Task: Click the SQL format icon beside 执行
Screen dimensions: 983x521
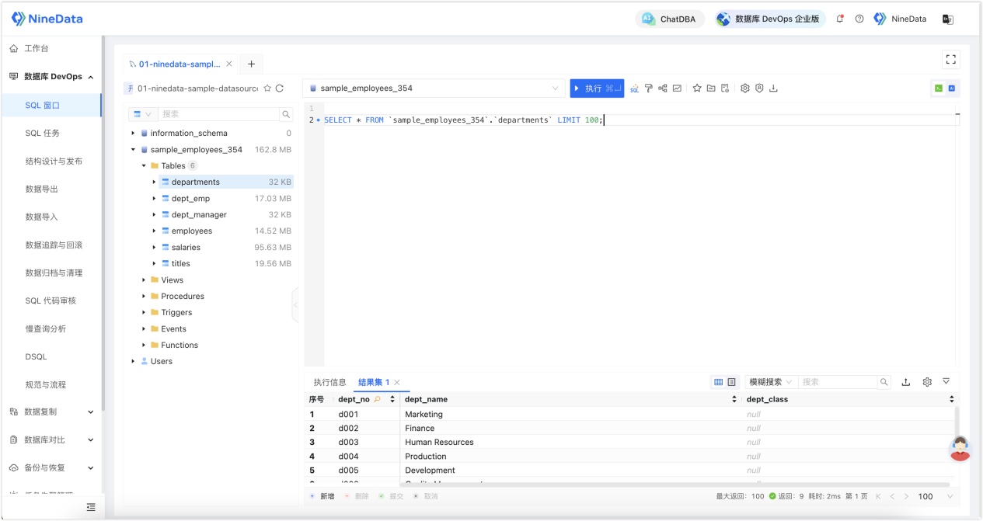Action: tap(634, 89)
